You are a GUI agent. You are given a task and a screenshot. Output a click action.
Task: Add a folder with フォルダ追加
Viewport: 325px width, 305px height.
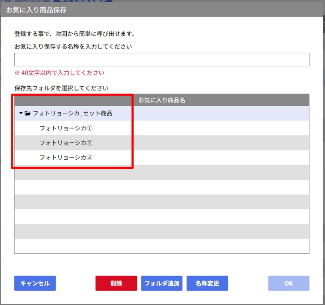tap(162, 283)
